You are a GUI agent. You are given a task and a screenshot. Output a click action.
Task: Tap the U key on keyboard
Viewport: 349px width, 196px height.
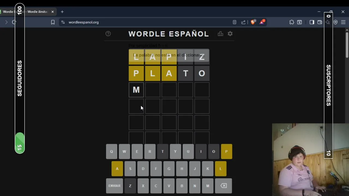(188, 151)
